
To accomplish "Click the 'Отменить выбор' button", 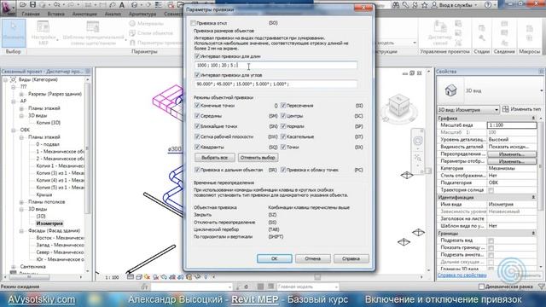I will click(x=258, y=157).
